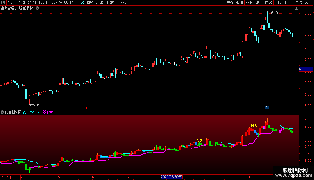The width and height of the screenshot is (314, 180).
Task: Click the month 10 label on time axis
Action: tap(248, 177)
